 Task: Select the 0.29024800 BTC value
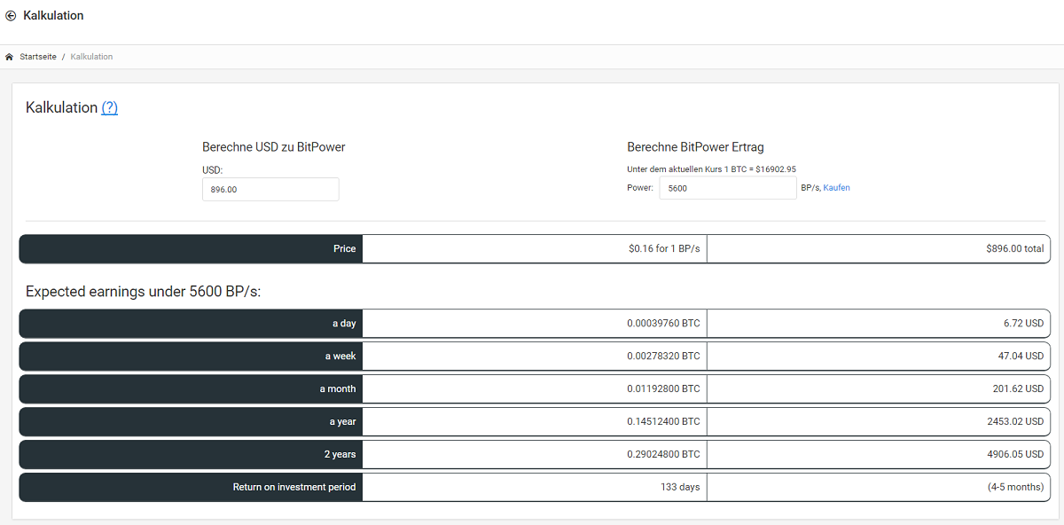coord(663,454)
